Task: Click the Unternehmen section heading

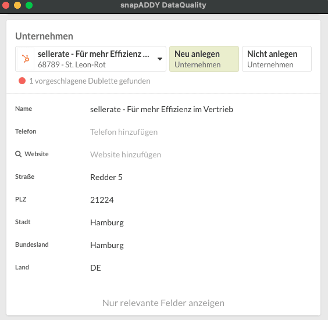Action: pyautogui.click(x=44, y=36)
